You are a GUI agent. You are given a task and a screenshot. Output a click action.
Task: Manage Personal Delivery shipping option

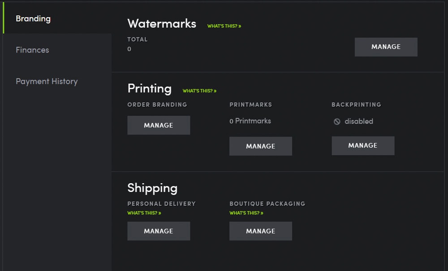[x=159, y=231]
